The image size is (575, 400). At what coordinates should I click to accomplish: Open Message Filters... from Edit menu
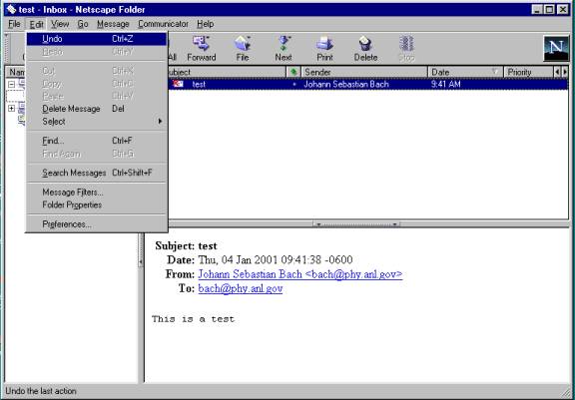[97, 193]
